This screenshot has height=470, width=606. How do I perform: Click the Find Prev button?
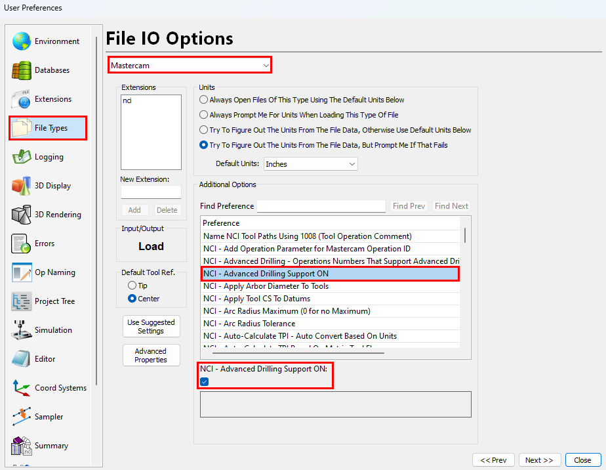[409, 206]
